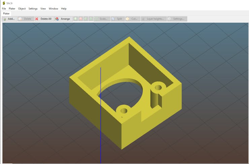Select the Plater tab below the menu bar
This screenshot has height=164, width=249.
coord(6,13)
